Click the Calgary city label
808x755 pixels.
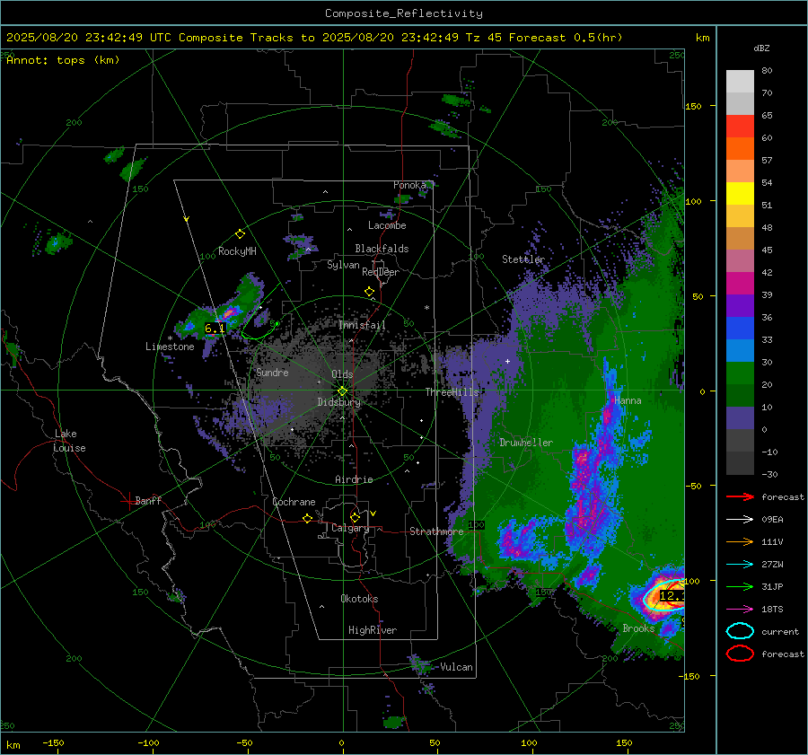350,528
